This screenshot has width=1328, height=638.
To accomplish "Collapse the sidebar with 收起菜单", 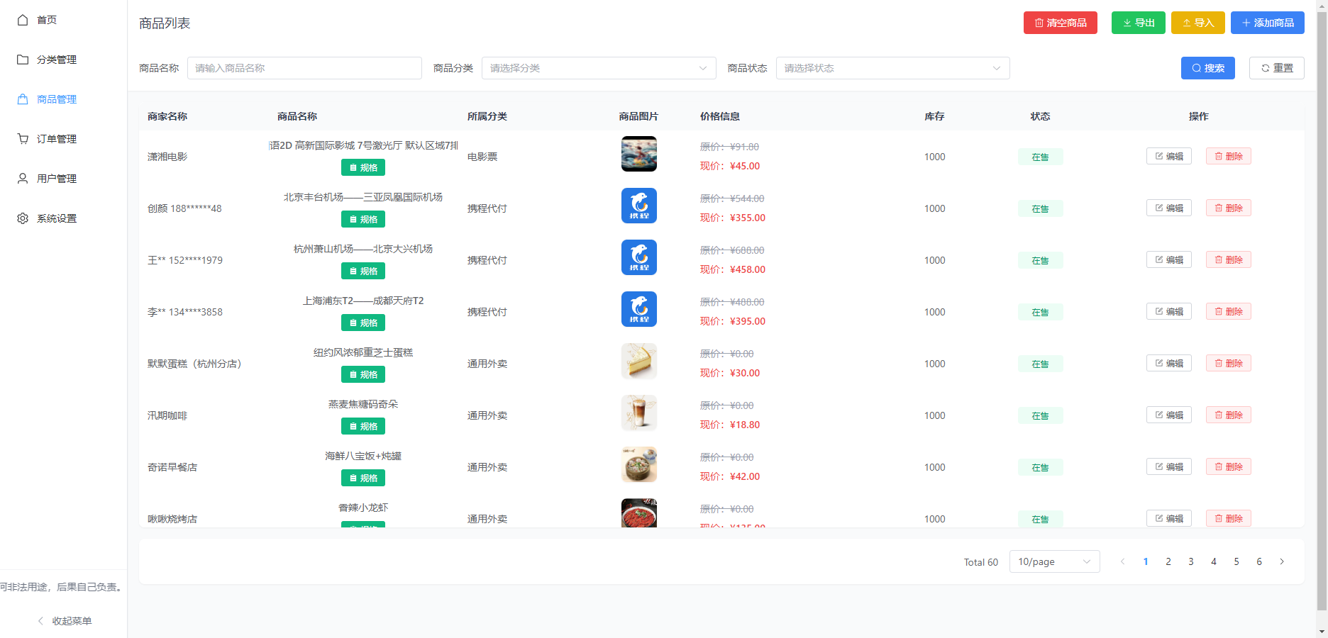I will pyautogui.click(x=64, y=620).
